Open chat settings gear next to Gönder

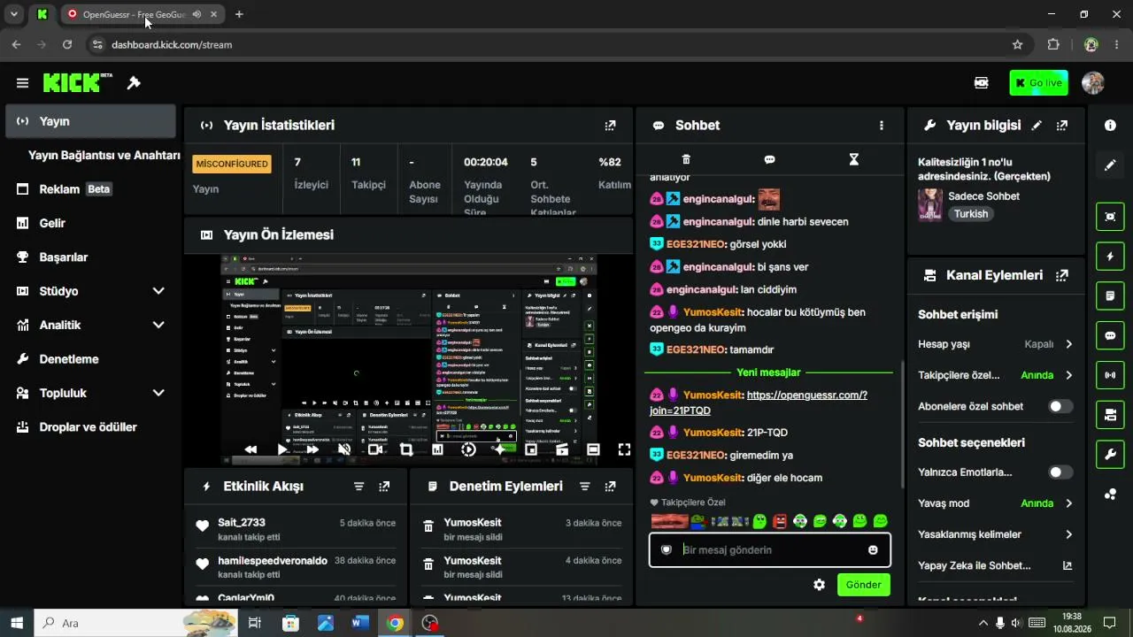pos(819,585)
